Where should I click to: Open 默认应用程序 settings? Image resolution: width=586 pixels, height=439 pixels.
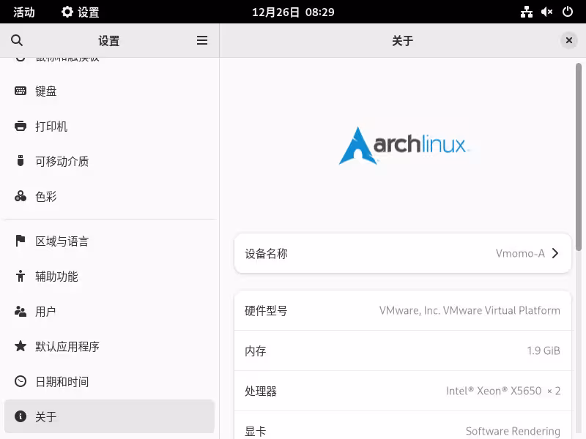109,346
